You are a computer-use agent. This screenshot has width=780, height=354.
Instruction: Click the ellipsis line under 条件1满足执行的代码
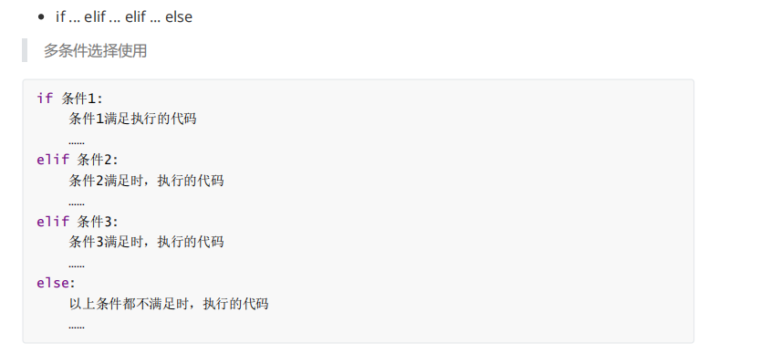pos(77,142)
